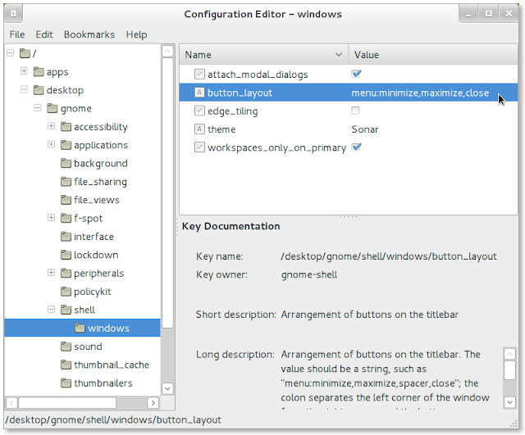This screenshot has height=435, width=525.
Task: Click the string type icon beside theme
Action: pyautogui.click(x=199, y=129)
